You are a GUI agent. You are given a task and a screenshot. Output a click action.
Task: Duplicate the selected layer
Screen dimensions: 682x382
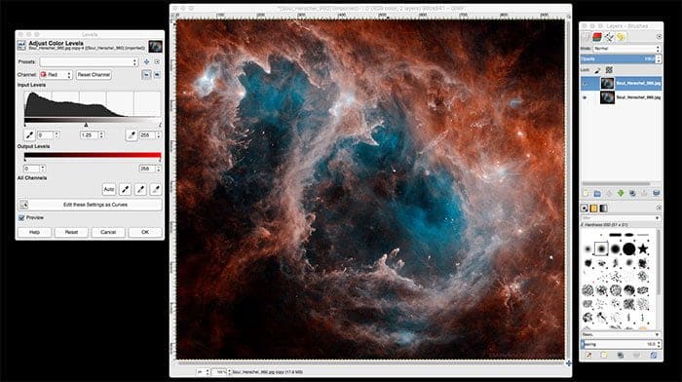632,193
